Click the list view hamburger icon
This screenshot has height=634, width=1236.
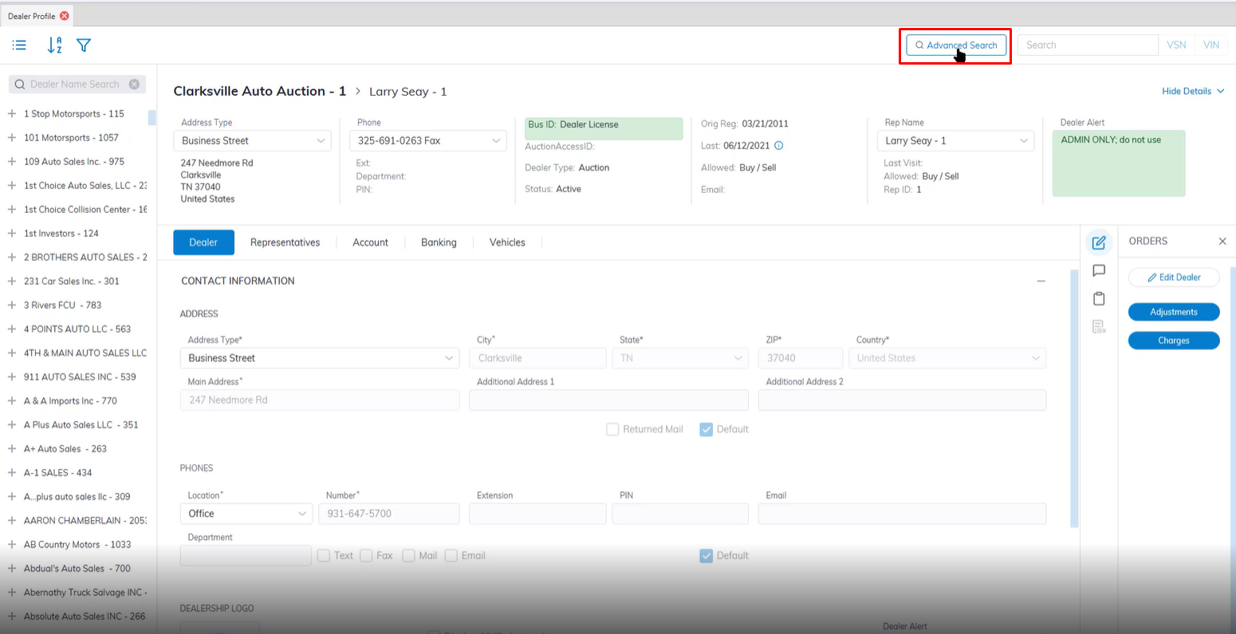click(19, 45)
